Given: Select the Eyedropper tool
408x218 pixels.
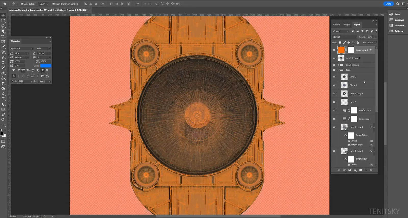Looking at the screenshot, I should (x=3, y=47).
